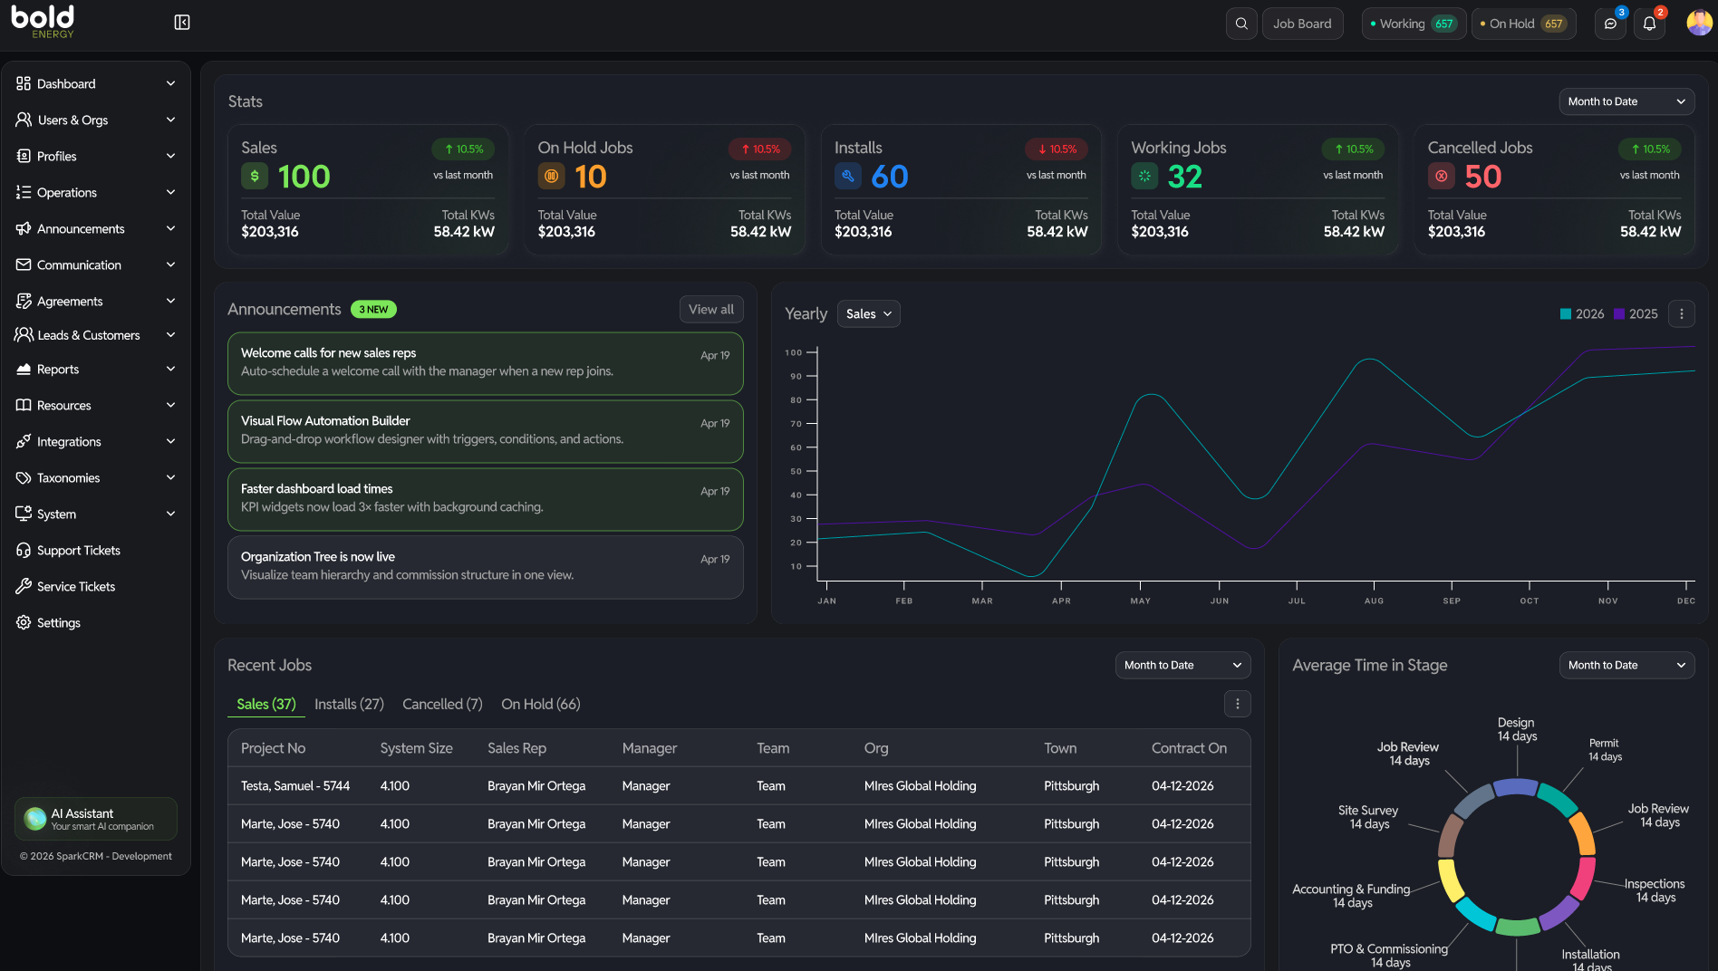This screenshot has width=1718, height=971.
Task: Open Recent Jobs three-dot options menu
Action: click(1238, 704)
